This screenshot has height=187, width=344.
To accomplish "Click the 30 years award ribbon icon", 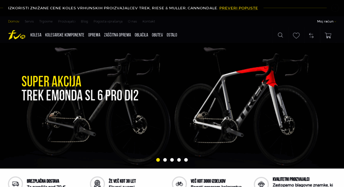I will click(x=97, y=183).
